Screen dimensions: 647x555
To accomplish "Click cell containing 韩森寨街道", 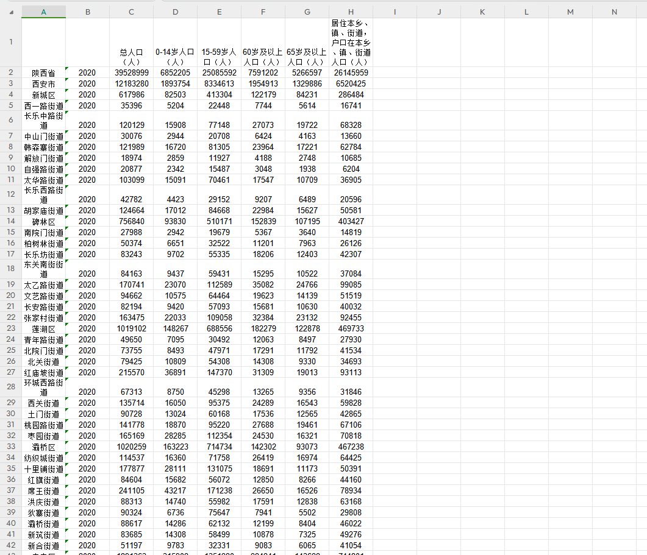I will tap(44, 147).
